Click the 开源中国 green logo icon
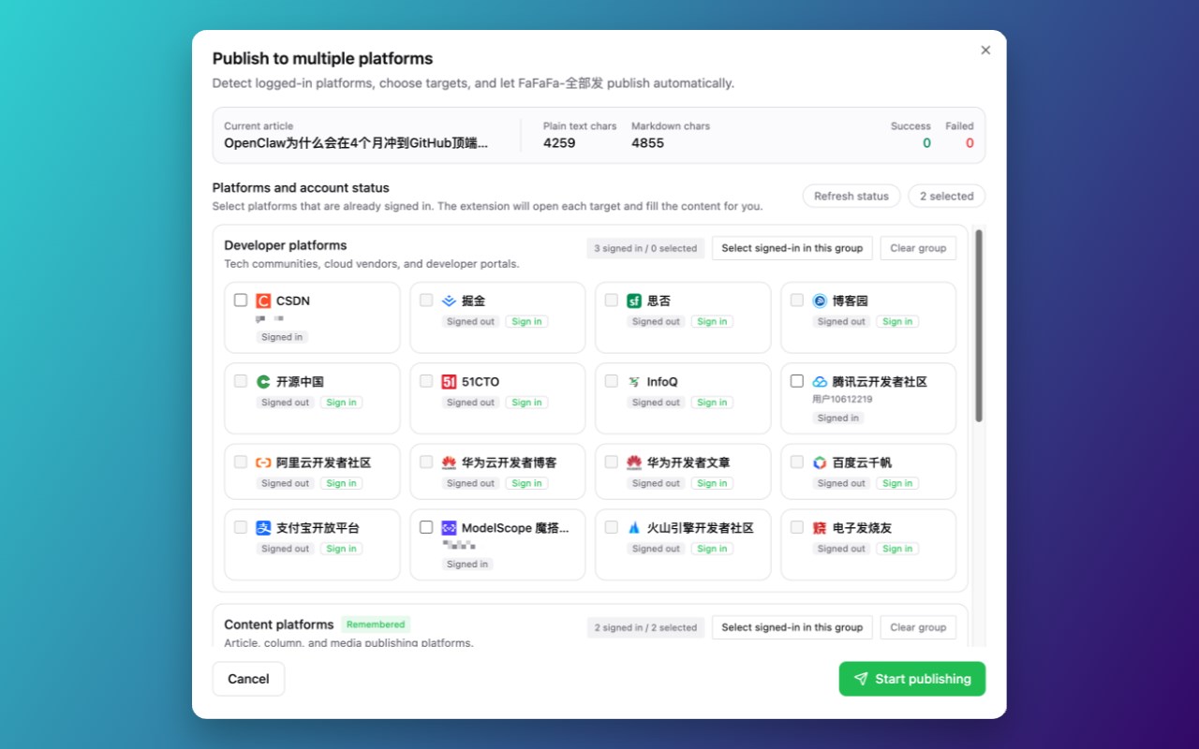Screen dimensions: 1199x749 pos(263,381)
